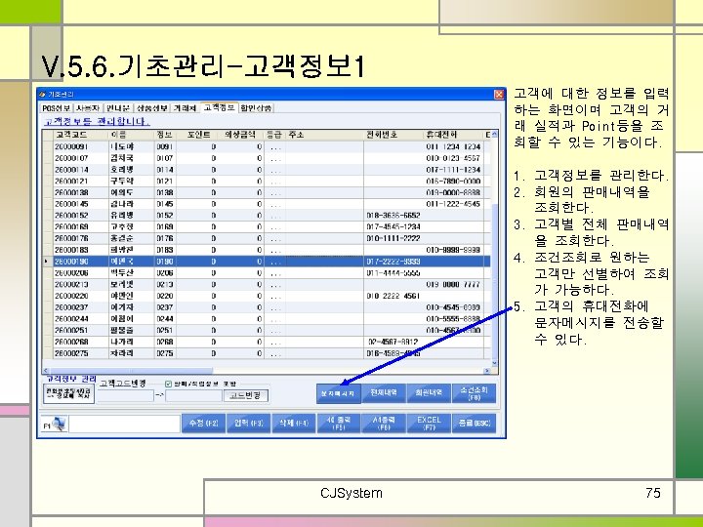Click the 수정 (F2) button
The width and height of the screenshot is (703, 527).
tap(203, 423)
